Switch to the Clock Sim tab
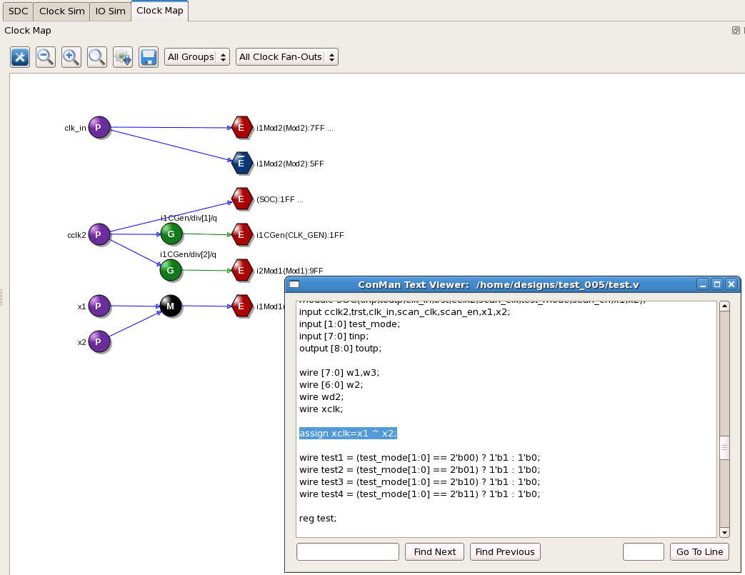This screenshot has width=745, height=575. [61, 11]
